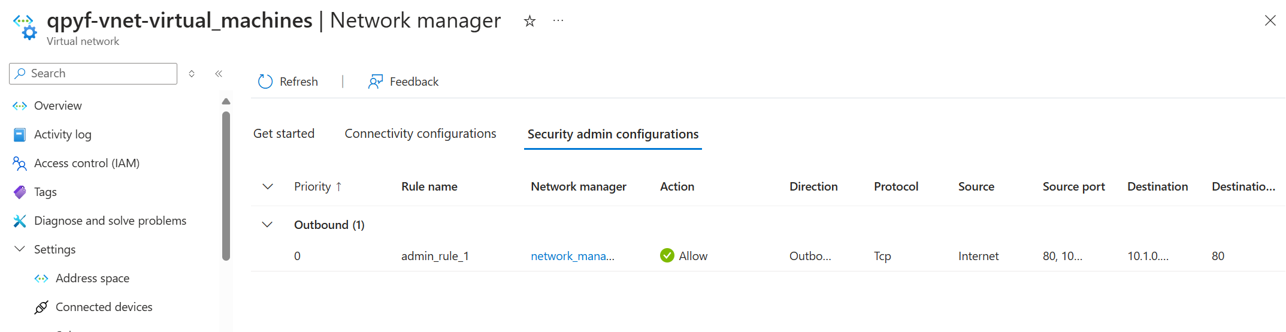Collapse the sidebar with double chevron
1286x332 pixels.
[219, 74]
